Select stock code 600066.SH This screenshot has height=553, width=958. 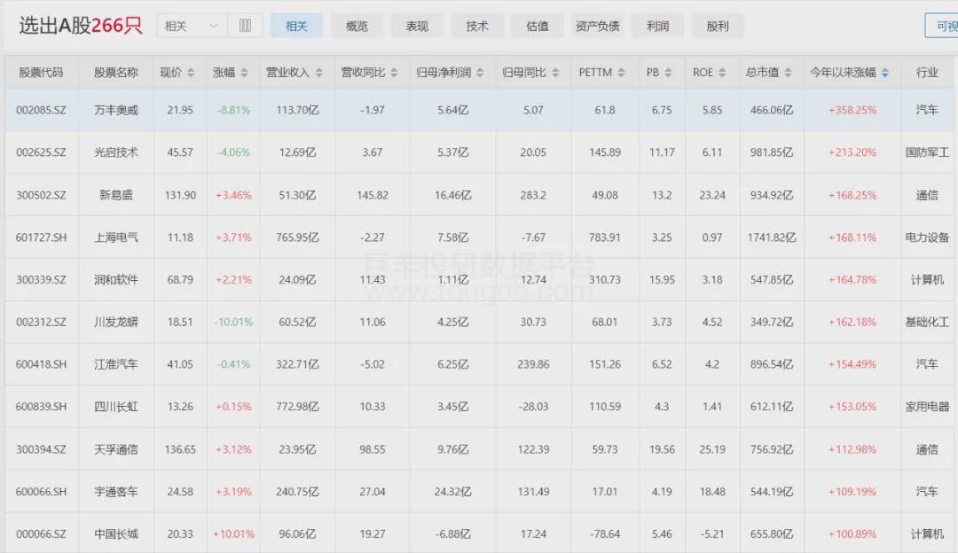pyautogui.click(x=41, y=491)
